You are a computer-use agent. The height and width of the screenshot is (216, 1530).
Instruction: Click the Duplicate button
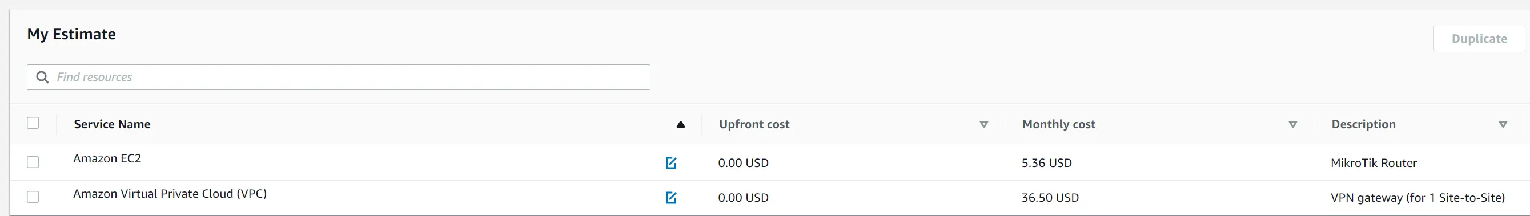[x=1479, y=39]
